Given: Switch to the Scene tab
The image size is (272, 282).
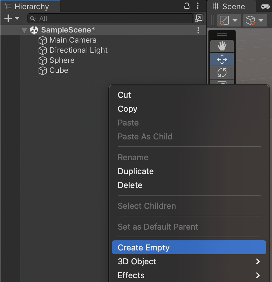Looking at the screenshot, I should 229,7.
